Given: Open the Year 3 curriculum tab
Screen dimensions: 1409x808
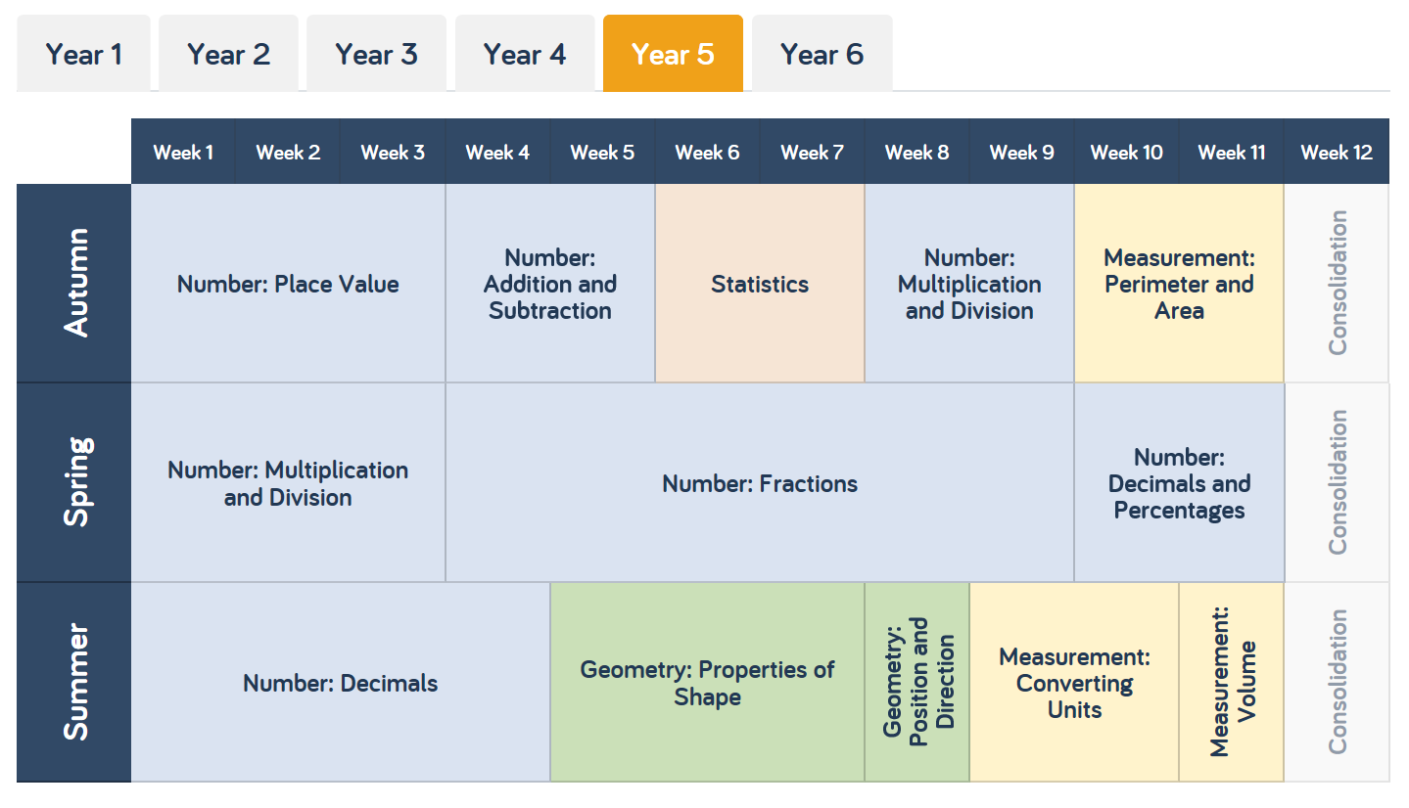Looking at the screenshot, I should (376, 54).
